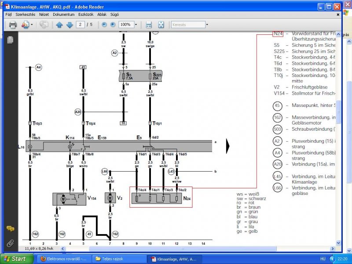Open the Pages panel icon in sidebar
This screenshot has width=352, height=264.
pyautogui.click(x=10, y=40)
